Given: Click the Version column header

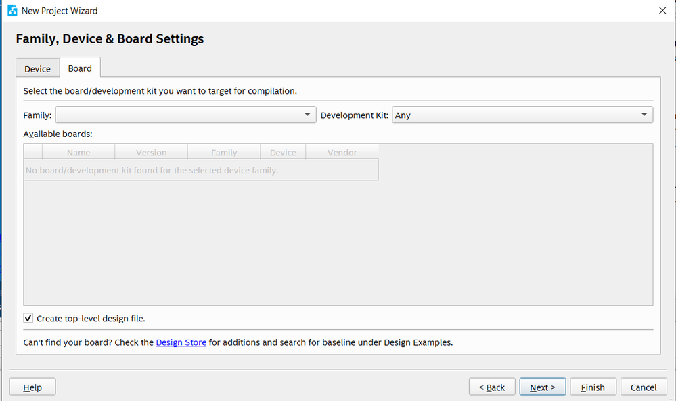Looking at the screenshot, I should tap(151, 153).
